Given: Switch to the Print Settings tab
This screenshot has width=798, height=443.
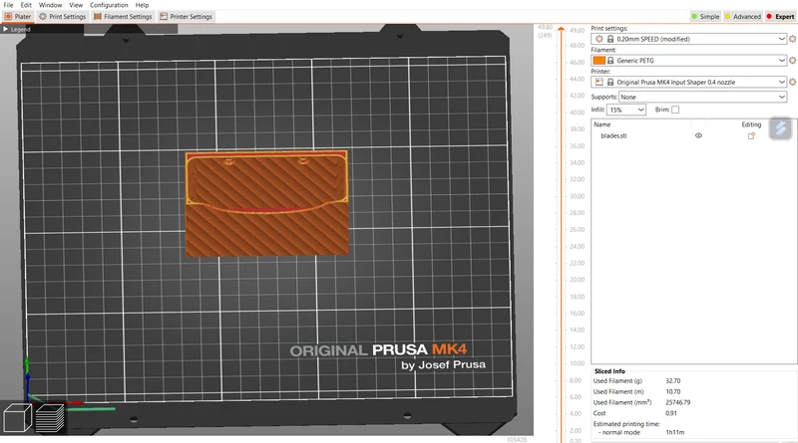Looking at the screenshot, I should [x=62, y=16].
